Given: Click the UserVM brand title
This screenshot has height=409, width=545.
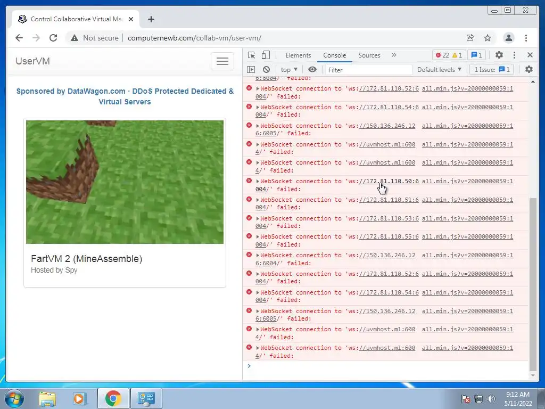Looking at the screenshot, I should tap(32, 61).
